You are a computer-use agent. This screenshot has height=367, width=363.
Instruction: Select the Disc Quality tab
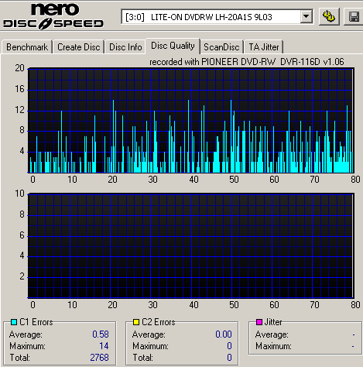pos(173,46)
